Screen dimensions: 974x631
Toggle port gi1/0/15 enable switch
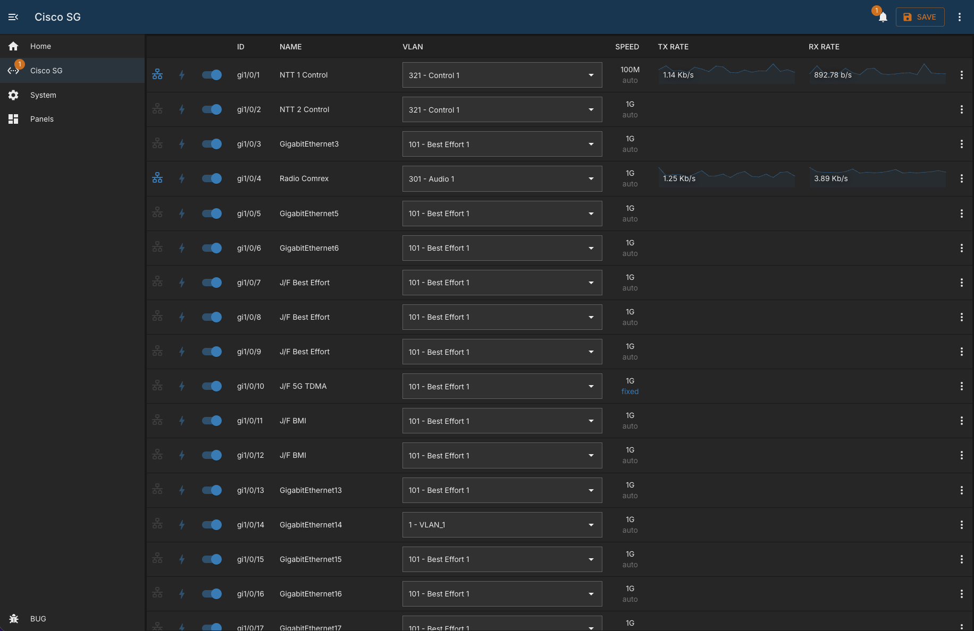(x=212, y=559)
